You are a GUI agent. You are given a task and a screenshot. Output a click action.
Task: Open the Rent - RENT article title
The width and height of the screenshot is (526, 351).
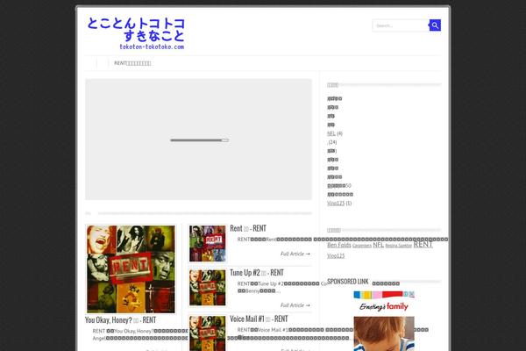tap(248, 228)
